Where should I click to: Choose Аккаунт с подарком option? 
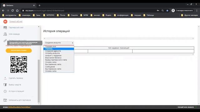[x=59, y=55]
